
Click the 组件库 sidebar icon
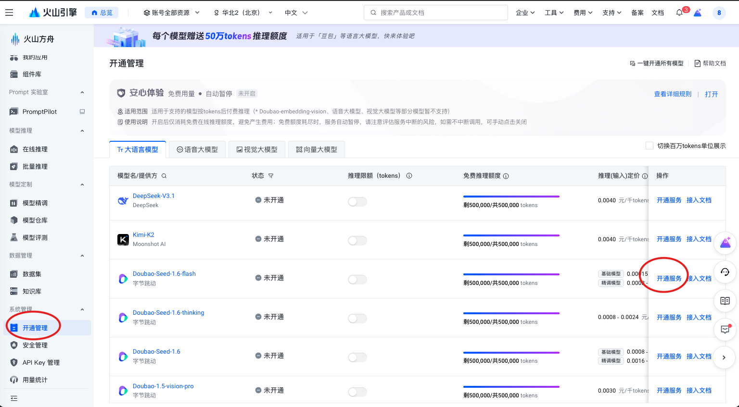(14, 74)
